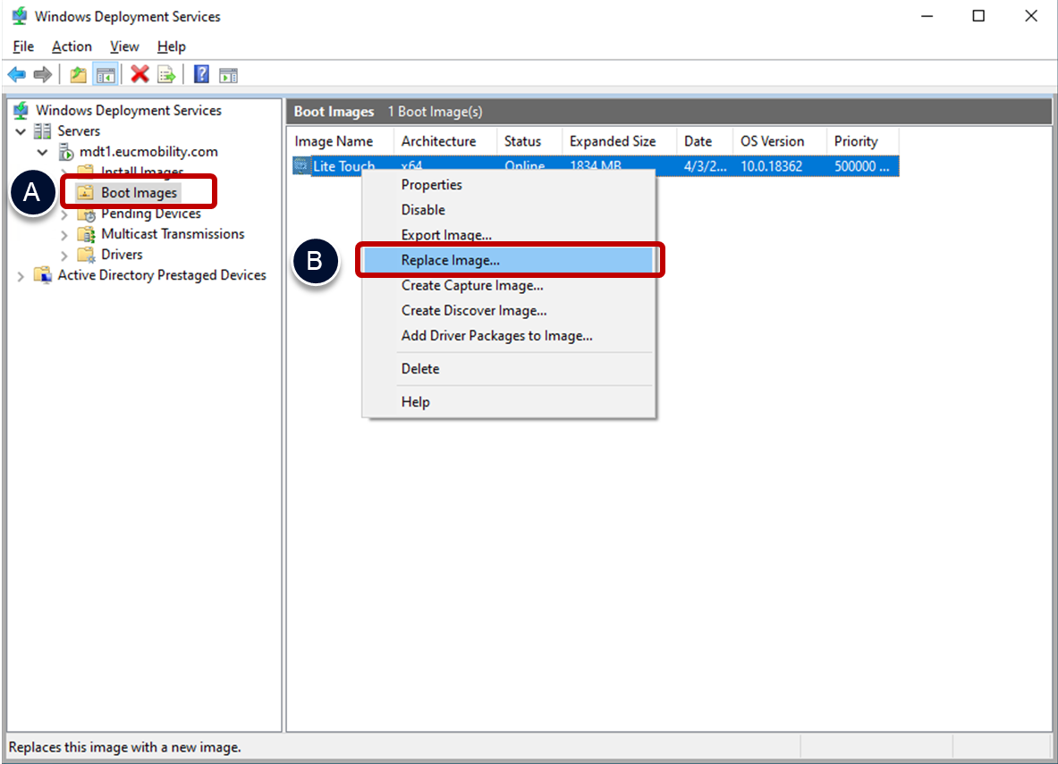Select Create Capture Image... menu entry
The width and height of the screenshot is (1058, 764).
point(471,285)
